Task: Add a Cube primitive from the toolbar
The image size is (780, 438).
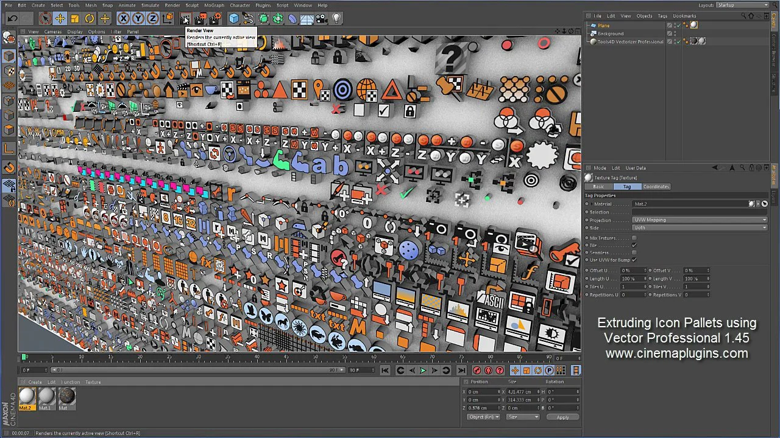Action: (x=233, y=18)
